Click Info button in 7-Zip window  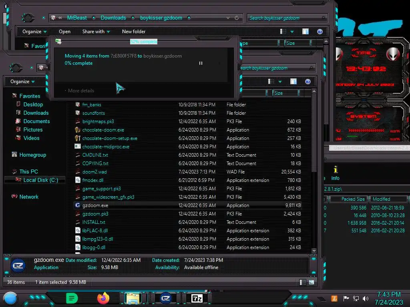tap(336, 173)
